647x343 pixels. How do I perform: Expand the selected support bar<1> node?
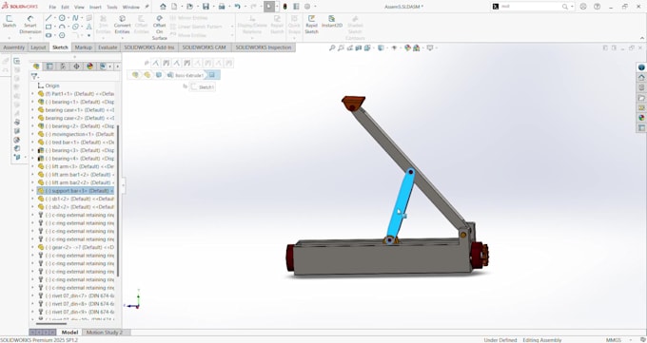(33, 191)
